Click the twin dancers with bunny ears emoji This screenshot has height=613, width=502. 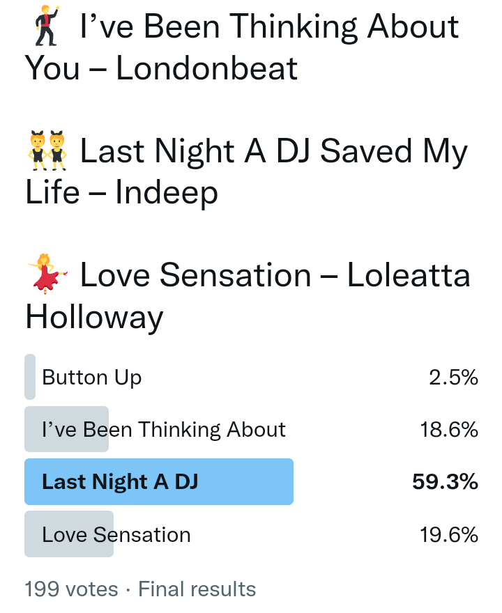point(47,150)
